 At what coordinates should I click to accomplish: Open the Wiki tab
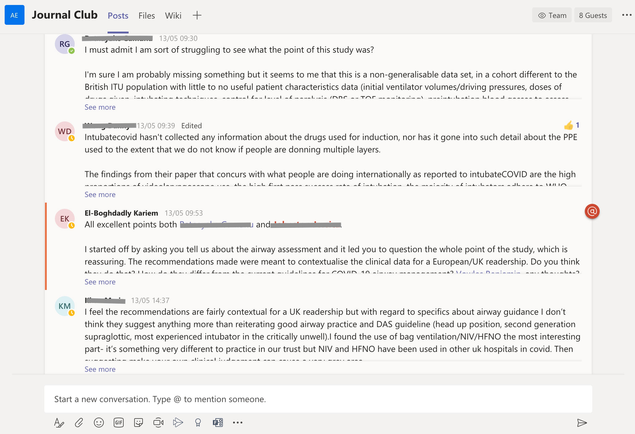tap(173, 15)
